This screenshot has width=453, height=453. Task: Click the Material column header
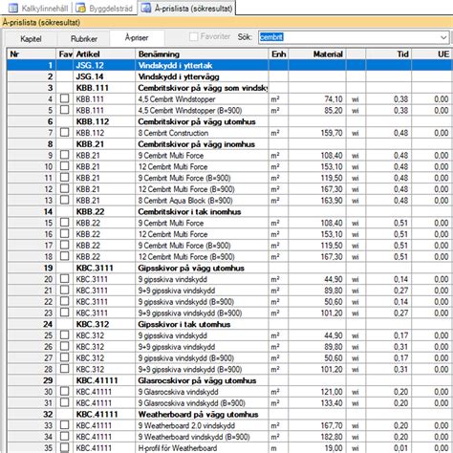[317, 54]
